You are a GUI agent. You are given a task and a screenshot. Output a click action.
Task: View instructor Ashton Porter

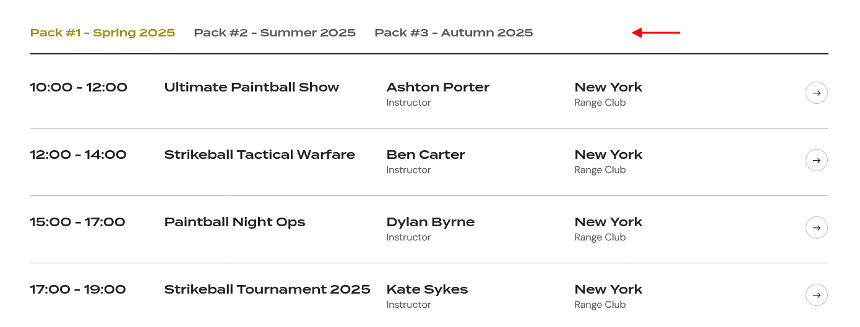pos(438,87)
